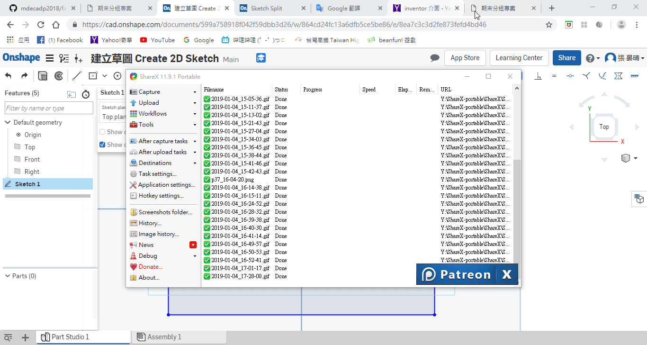Open the learning graduation cap icon
This screenshot has width=647, height=345.
pos(261,58)
